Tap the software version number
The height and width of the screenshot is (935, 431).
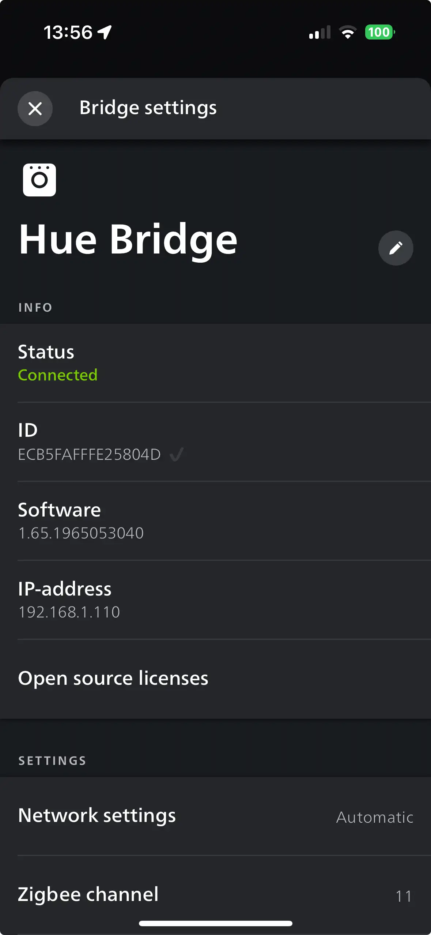81,533
